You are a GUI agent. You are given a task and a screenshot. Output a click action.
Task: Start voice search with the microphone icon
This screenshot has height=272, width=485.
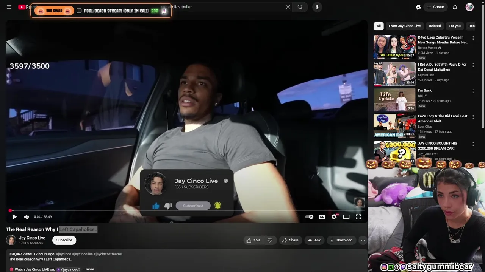tap(317, 7)
